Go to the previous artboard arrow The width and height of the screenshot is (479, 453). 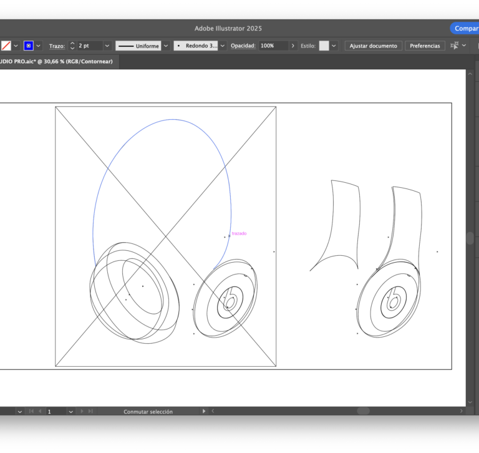coord(40,412)
